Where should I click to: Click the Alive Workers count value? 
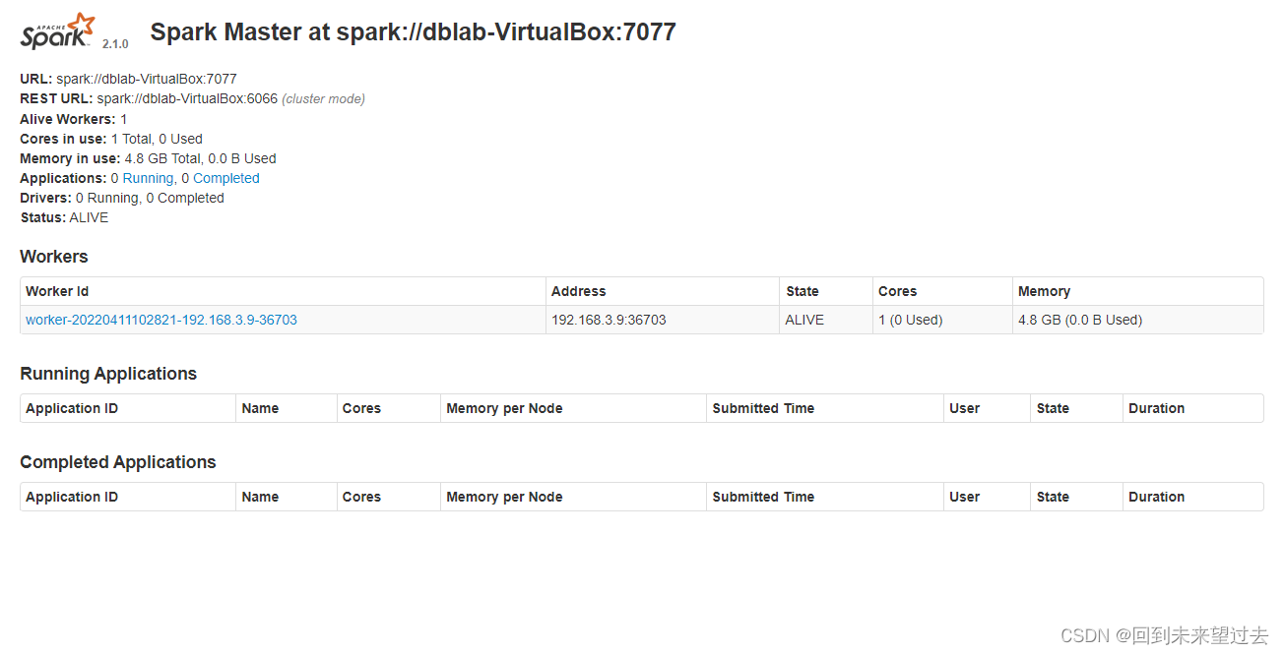(x=122, y=118)
